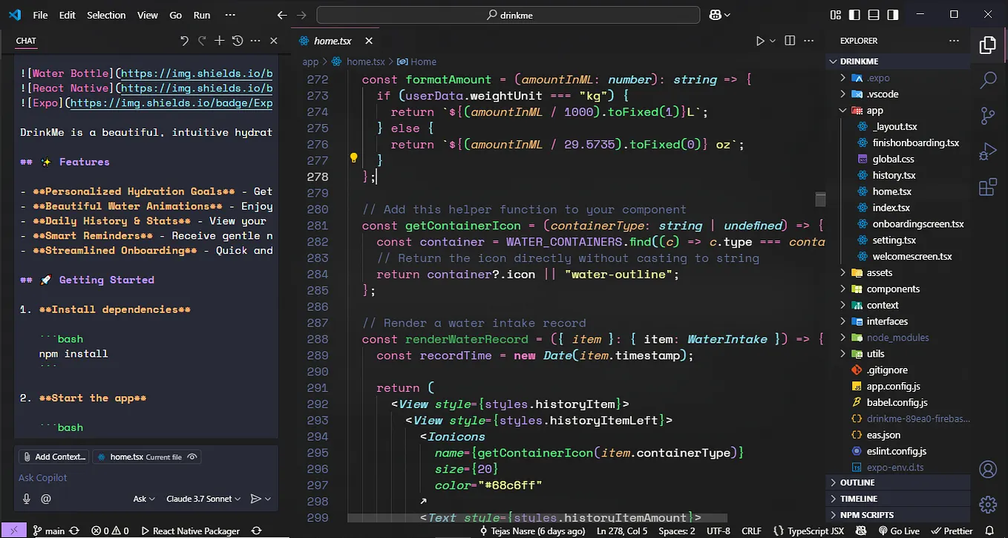Attach context using the @ icon

click(45, 499)
